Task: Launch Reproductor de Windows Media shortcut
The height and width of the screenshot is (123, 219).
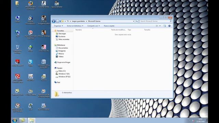Action: click(43, 93)
